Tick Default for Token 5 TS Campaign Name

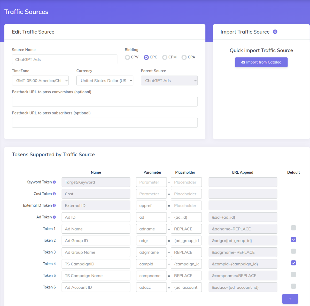click(293, 274)
